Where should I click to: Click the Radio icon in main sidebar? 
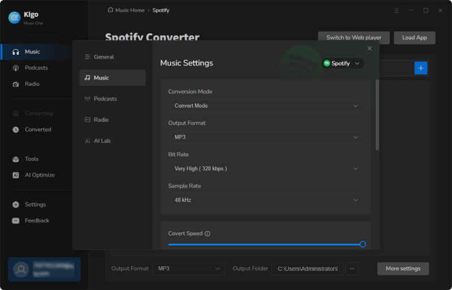pyautogui.click(x=16, y=84)
